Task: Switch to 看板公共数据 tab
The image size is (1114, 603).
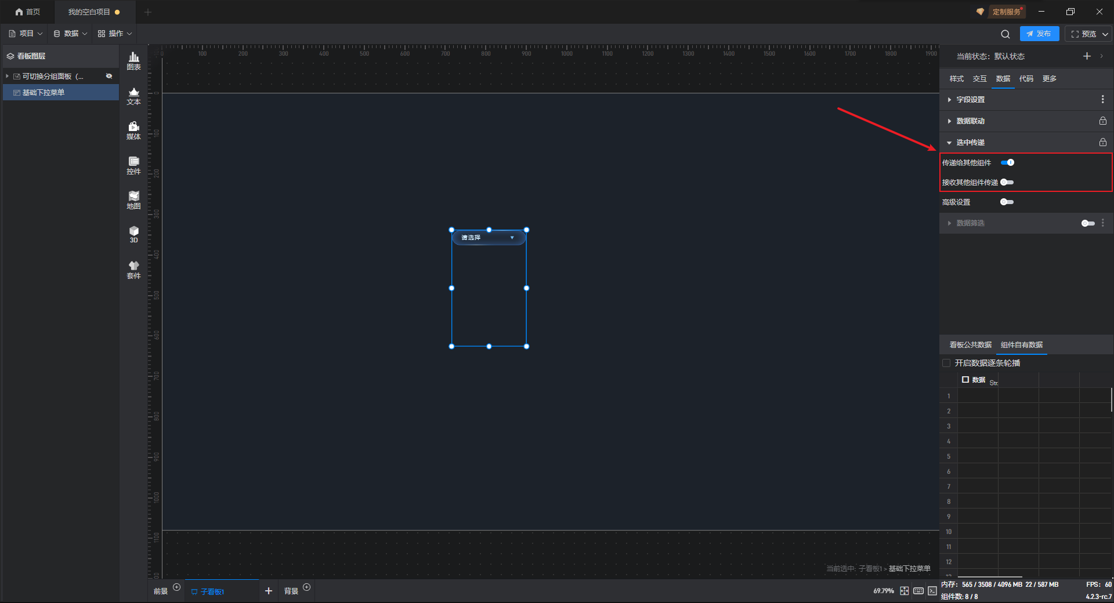Action: tap(971, 345)
